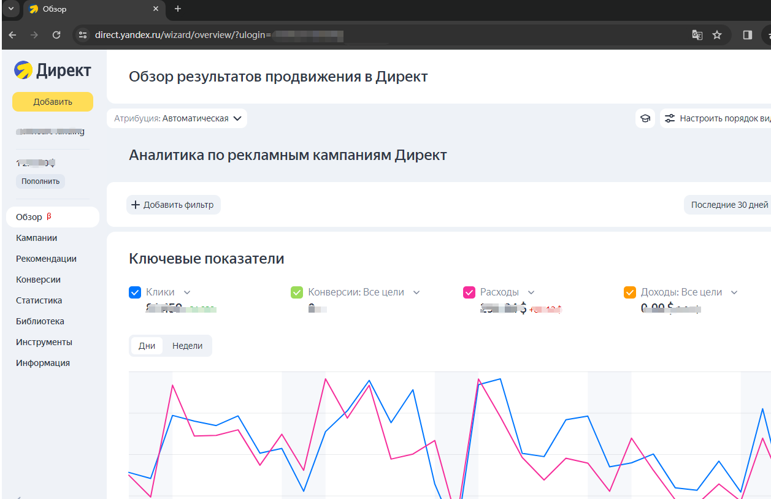
Task: Disable the Расходы metric checkbox
Action: (x=469, y=292)
